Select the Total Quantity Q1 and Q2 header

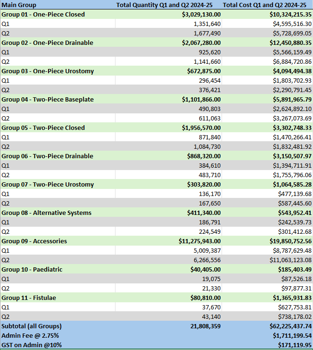[165, 5]
